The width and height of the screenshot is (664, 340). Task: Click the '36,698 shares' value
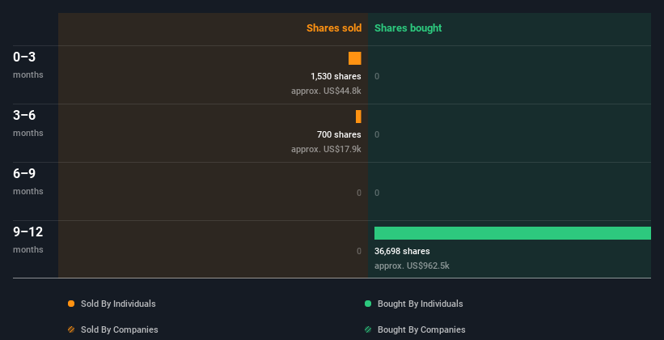402,251
